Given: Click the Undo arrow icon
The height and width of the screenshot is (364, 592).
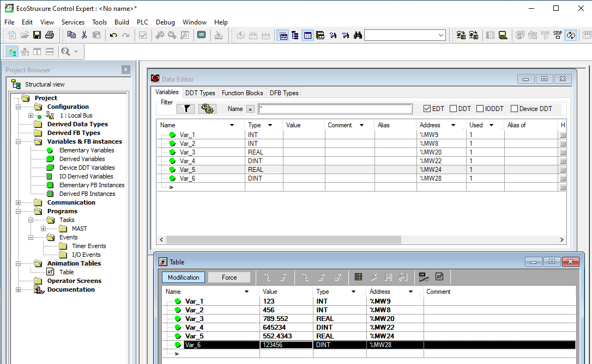Looking at the screenshot, I should pyautogui.click(x=113, y=35).
